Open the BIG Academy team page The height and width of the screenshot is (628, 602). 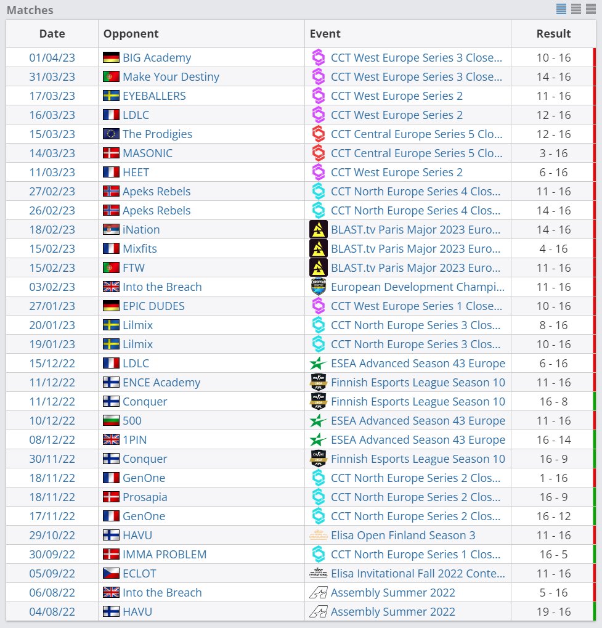157,57
